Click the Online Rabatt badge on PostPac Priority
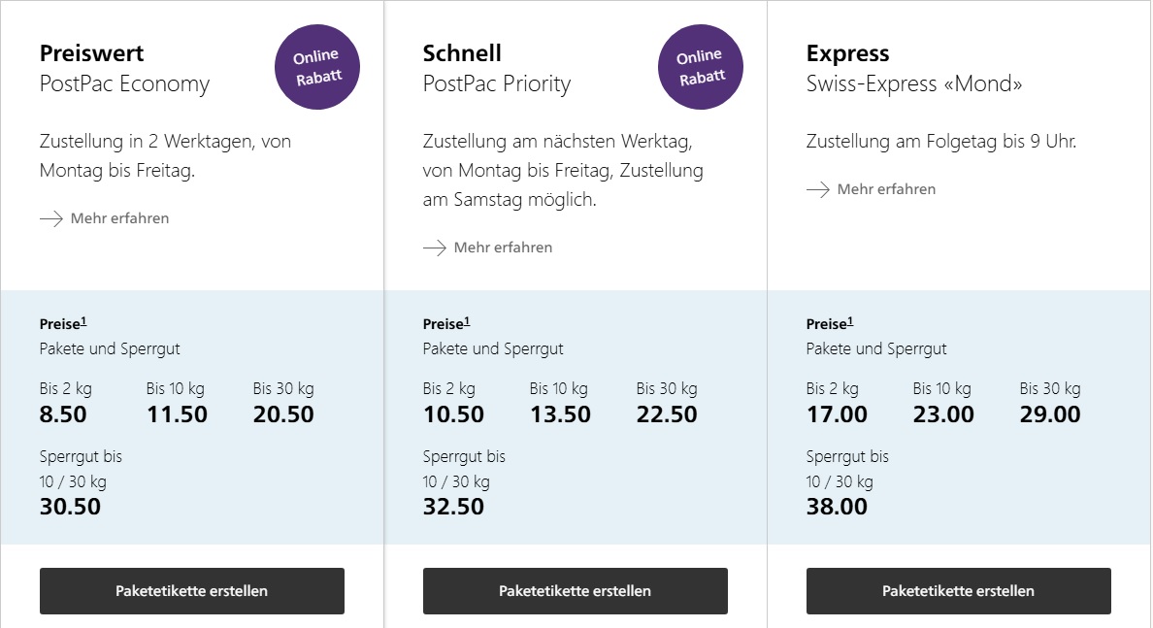This screenshot has width=1153, height=628. pos(700,67)
